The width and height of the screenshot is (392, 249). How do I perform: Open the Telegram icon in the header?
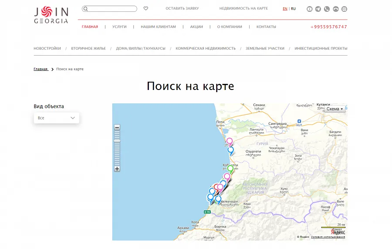(318, 9)
